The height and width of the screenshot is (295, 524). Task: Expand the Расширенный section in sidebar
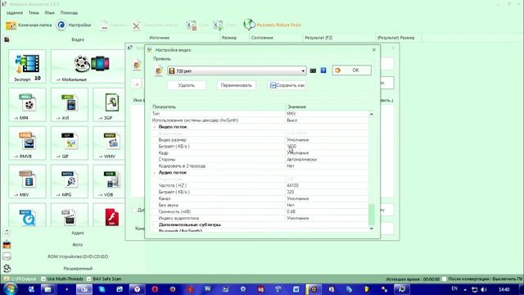pos(78,268)
